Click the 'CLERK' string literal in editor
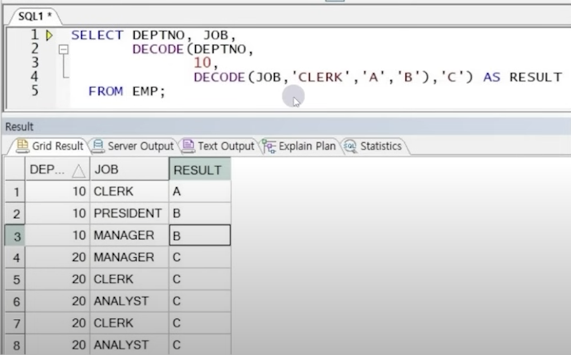Image resolution: width=571 pixels, height=355 pixels. pos(321,77)
